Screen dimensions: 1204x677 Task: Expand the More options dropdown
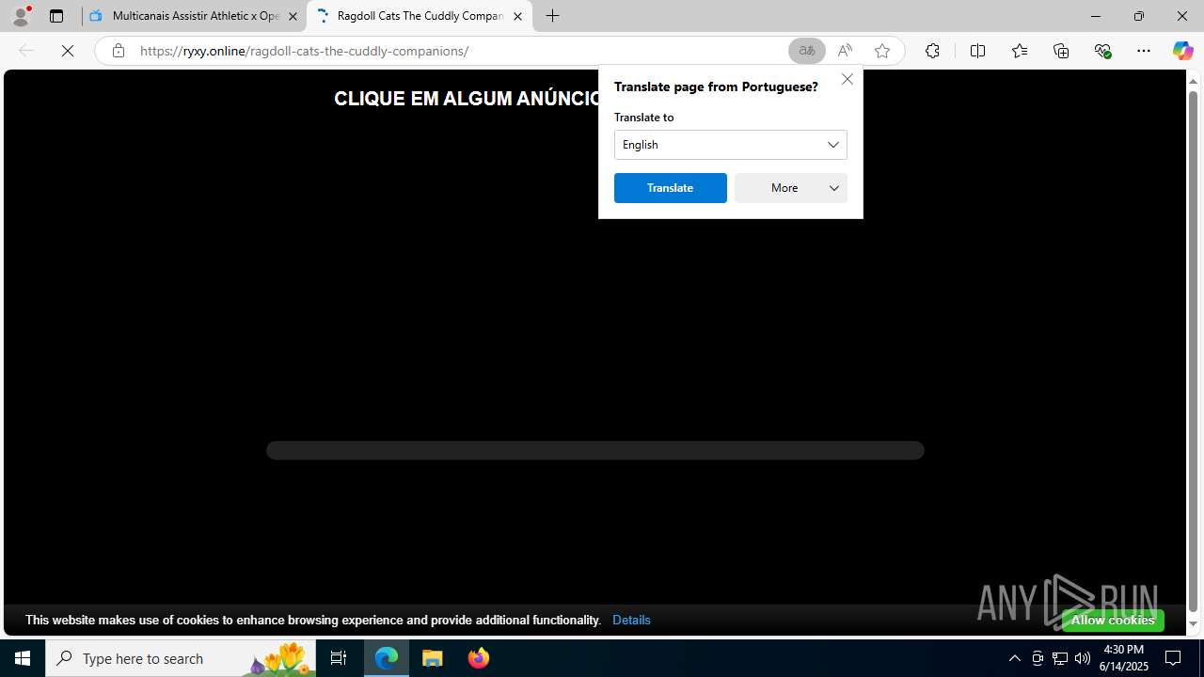(791, 188)
